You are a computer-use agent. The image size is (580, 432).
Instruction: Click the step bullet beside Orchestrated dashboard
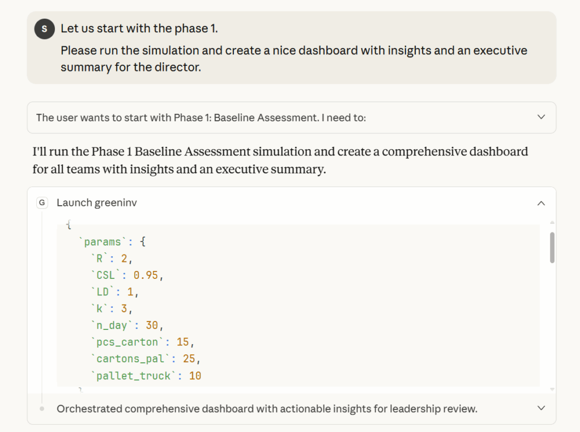coord(42,408)
